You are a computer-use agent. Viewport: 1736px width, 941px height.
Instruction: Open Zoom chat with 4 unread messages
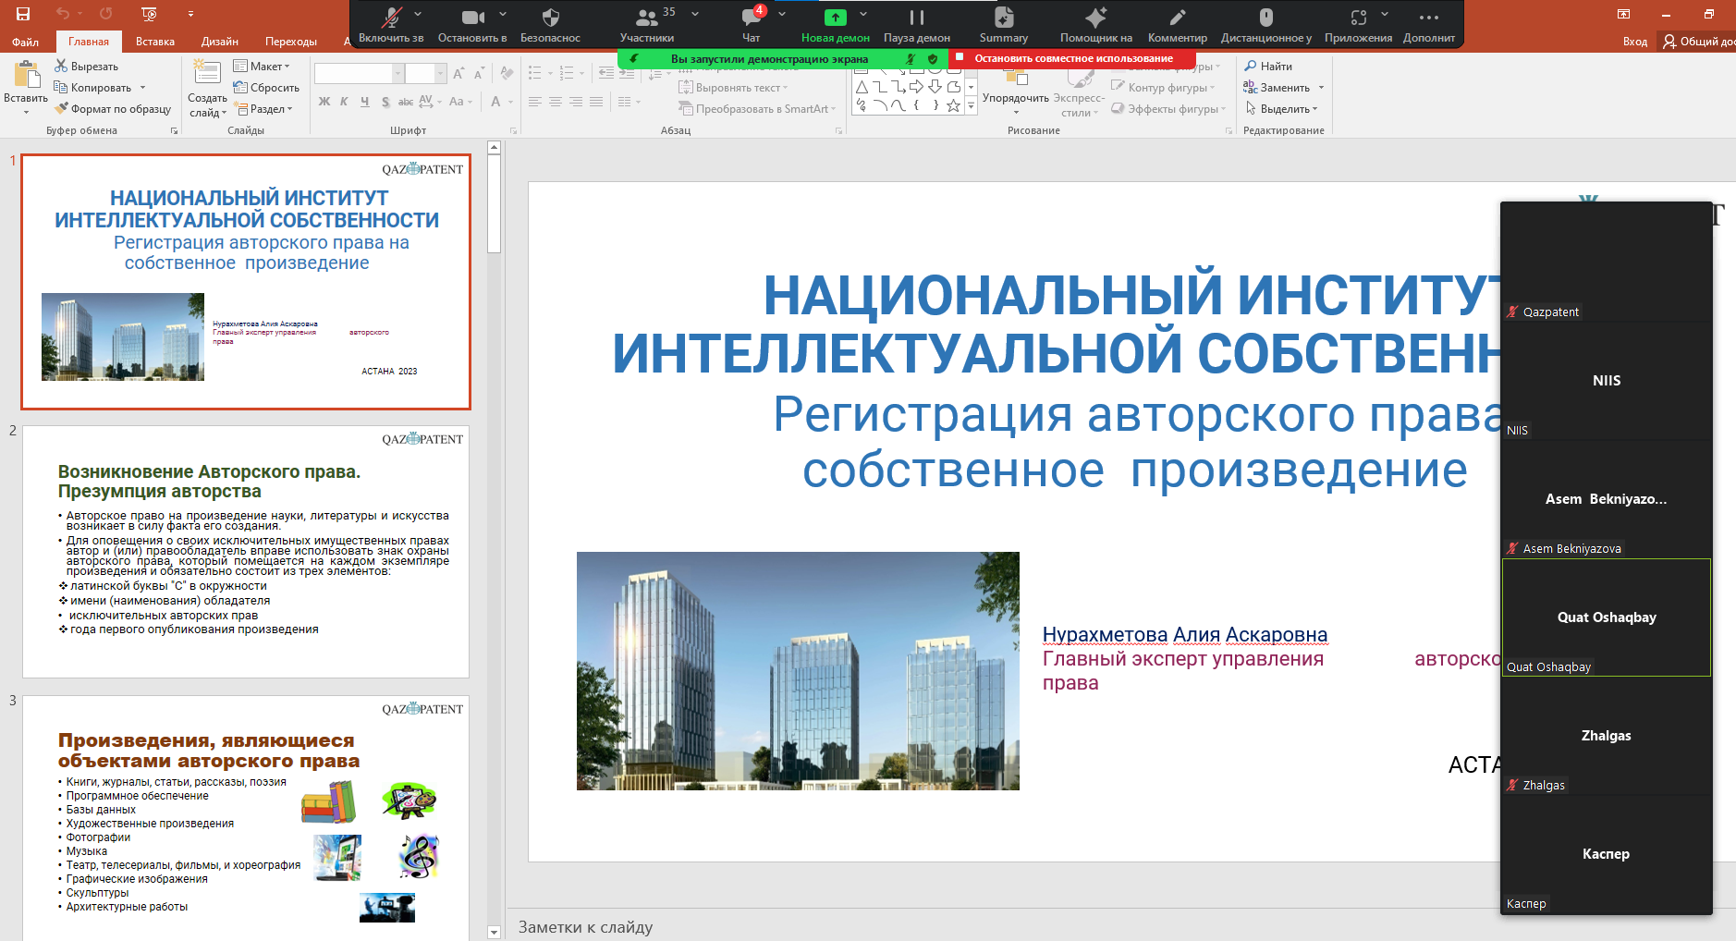pos(752,18)
